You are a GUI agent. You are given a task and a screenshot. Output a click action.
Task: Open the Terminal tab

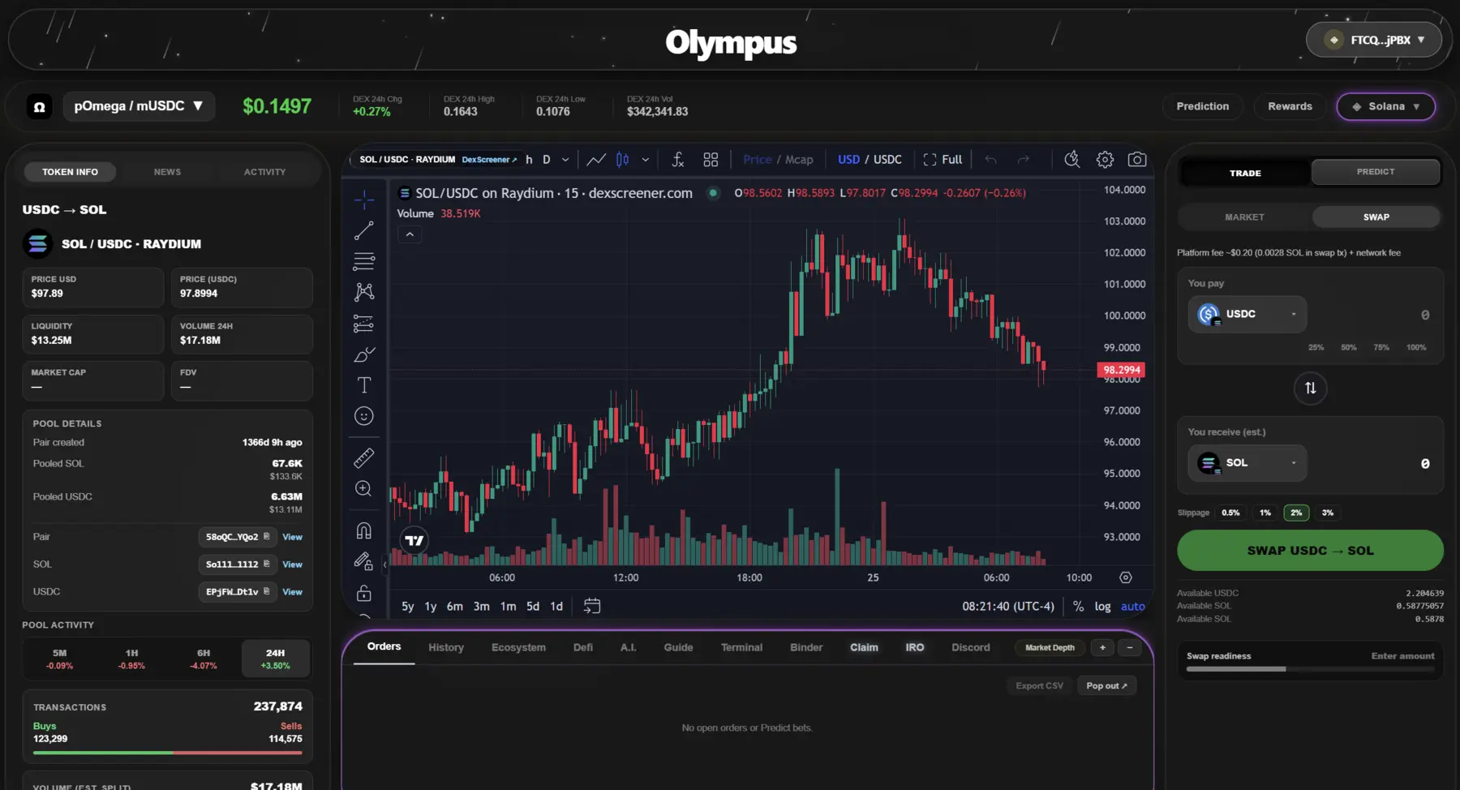point(741,647)
